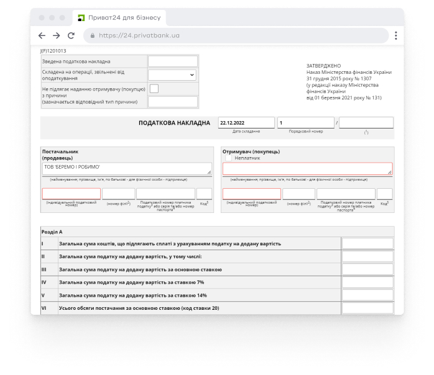Click the Privat24 favicon in the tab
Screen dimensions: 434x375
coord(80,17)
